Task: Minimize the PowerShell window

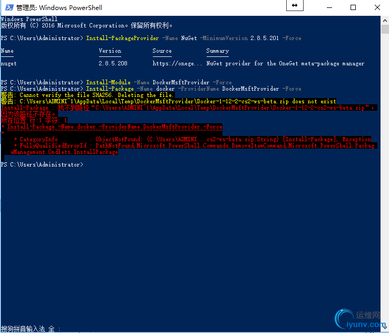Action: point(329,7)
